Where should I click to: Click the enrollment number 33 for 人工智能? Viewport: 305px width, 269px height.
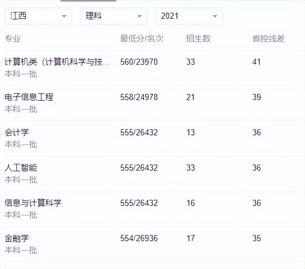(x=191, y=168)
